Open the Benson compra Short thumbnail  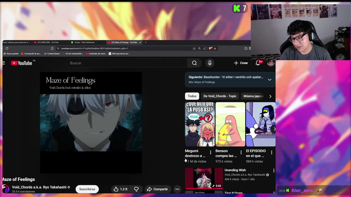tap(230, 124)
